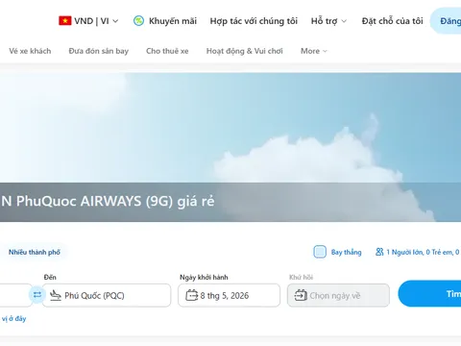Click the landing plane icon in Đến field
This screenshot has height=346, width=461.
click(56, 295)
